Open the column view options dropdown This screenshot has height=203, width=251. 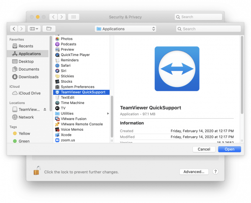[x=34, y=29]
